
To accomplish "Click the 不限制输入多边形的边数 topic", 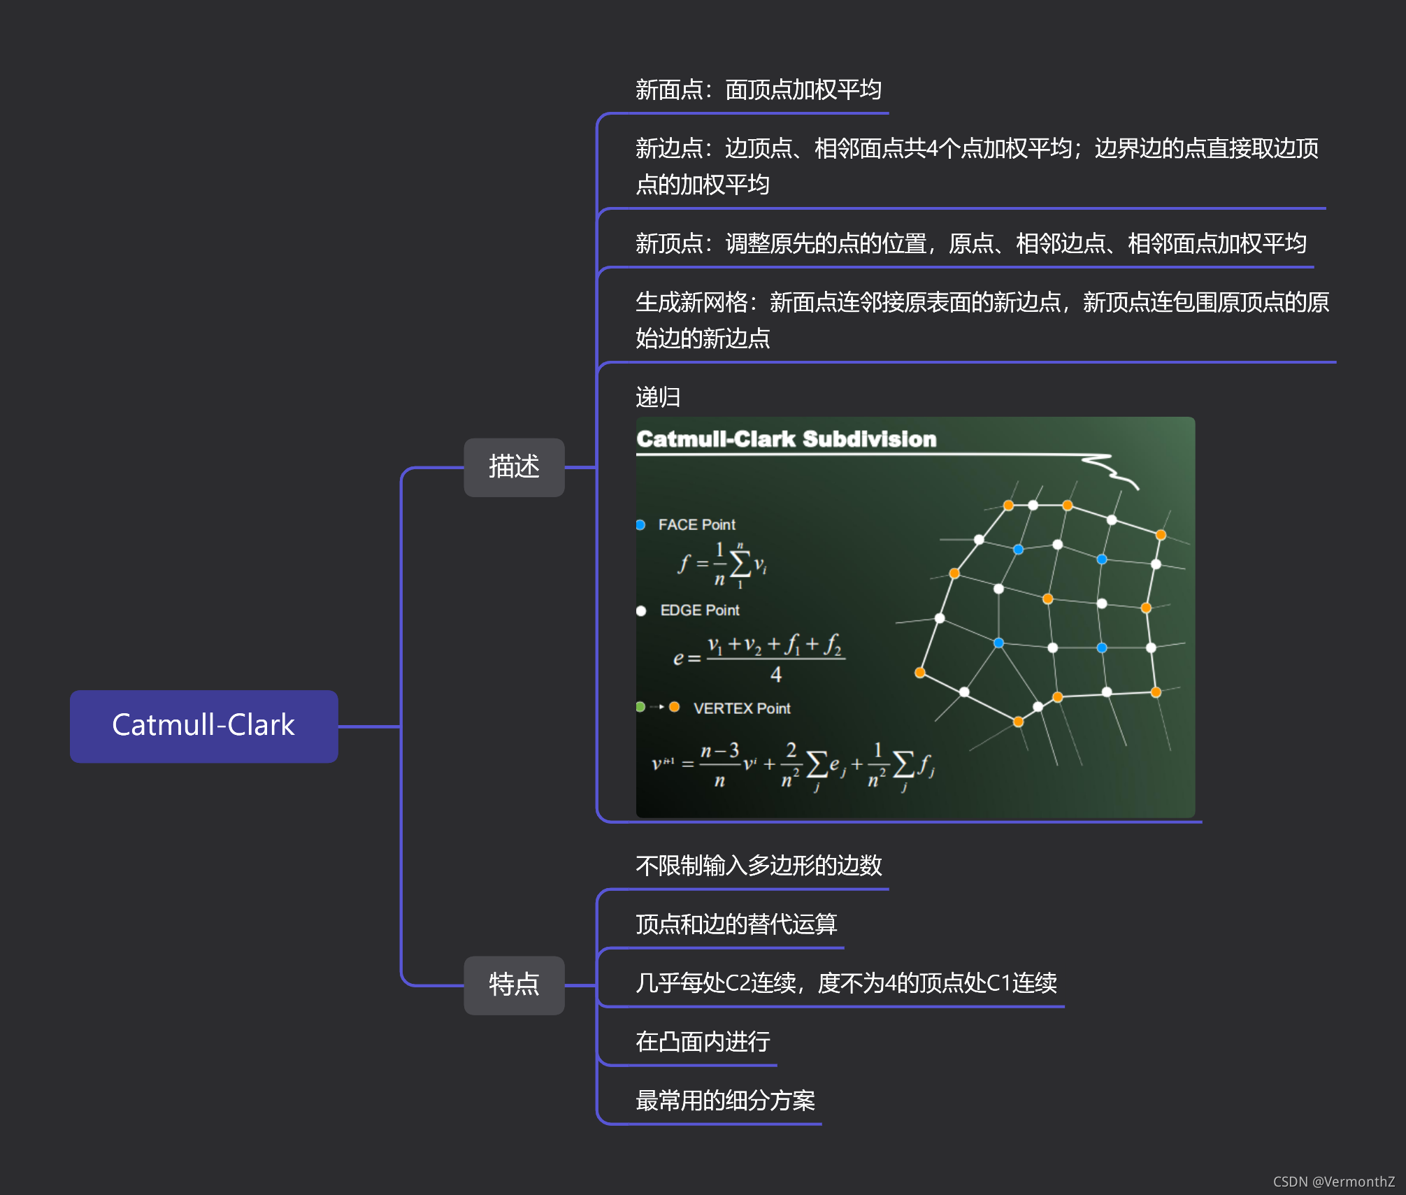I will point(759,866).
